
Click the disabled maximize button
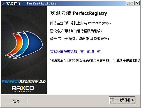132,3
